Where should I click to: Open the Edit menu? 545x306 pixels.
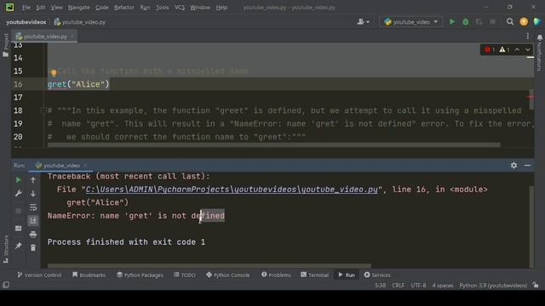(x=41, y=8)
